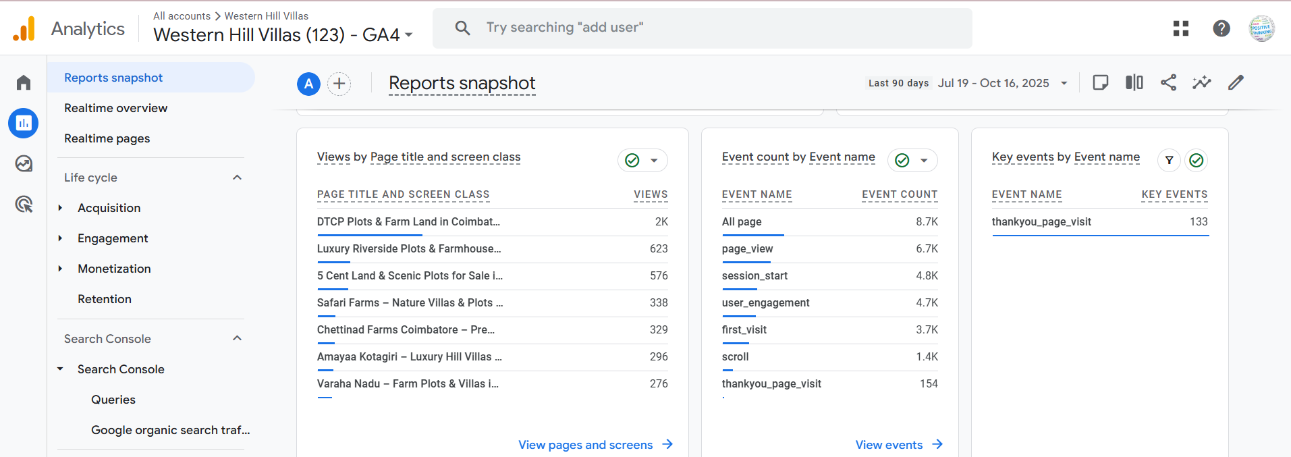Click the Add comparison plus button
The image size is (1291, 457).
(339, 84)
